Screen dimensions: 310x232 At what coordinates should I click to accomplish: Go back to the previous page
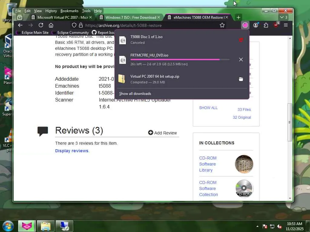pyautogui.click(x=20, y=25)
